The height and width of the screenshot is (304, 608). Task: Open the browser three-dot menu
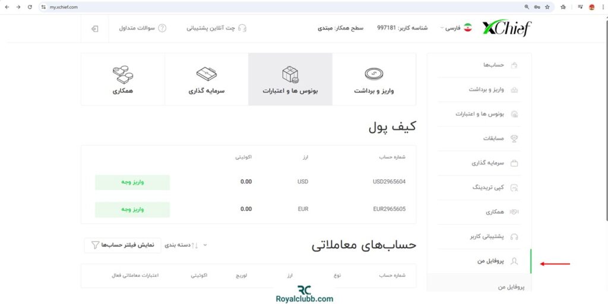pyautogui.click(x=602, y=7)
